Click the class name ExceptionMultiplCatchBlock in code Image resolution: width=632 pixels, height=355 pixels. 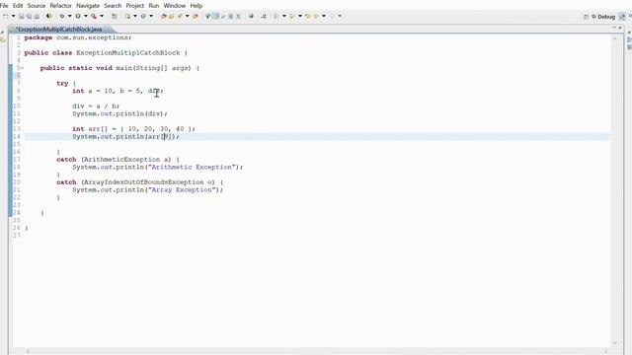[x=128, y=52]
